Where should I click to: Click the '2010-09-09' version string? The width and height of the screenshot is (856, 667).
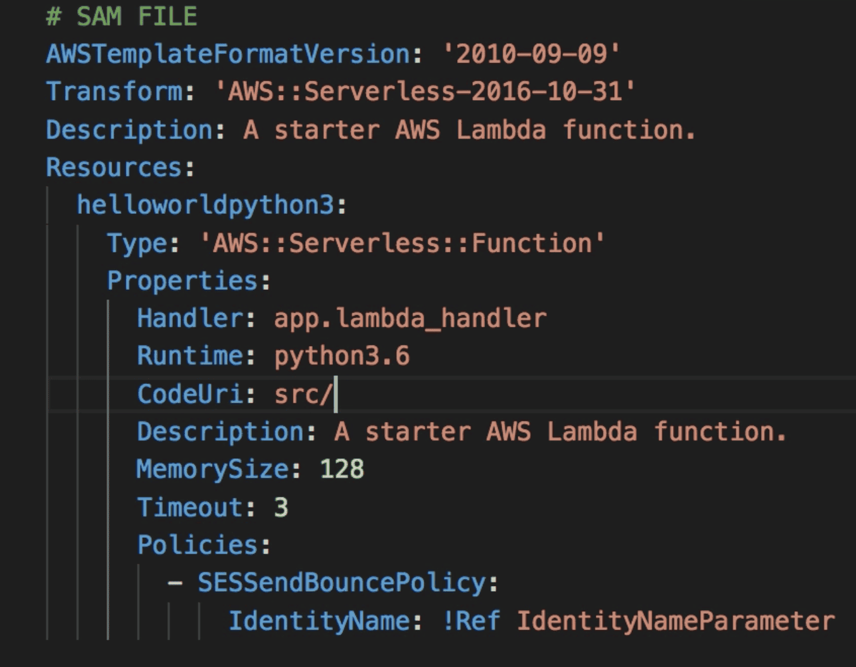(531, 54)
